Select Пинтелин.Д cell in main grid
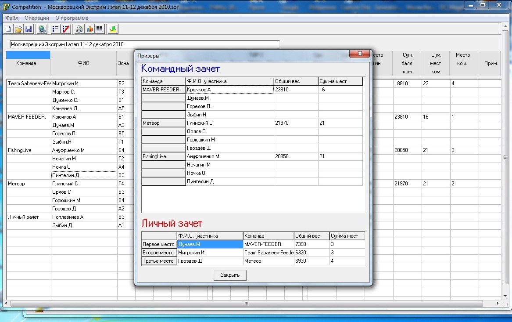Screen dimensions: 512x322 [84, 175]
